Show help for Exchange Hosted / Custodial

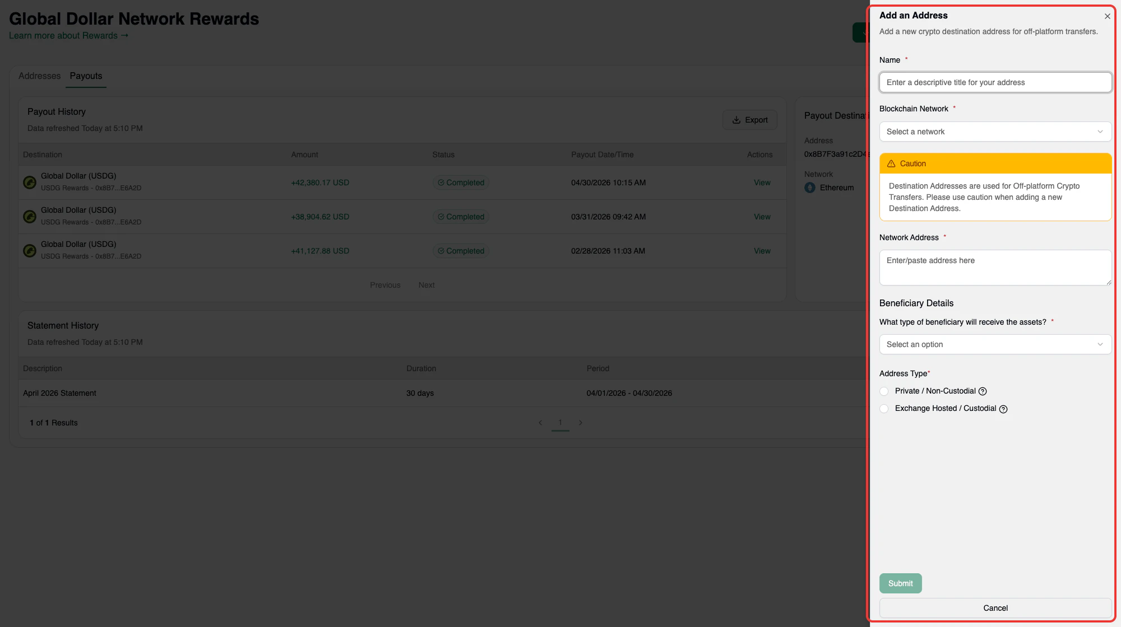(1003, 409)
